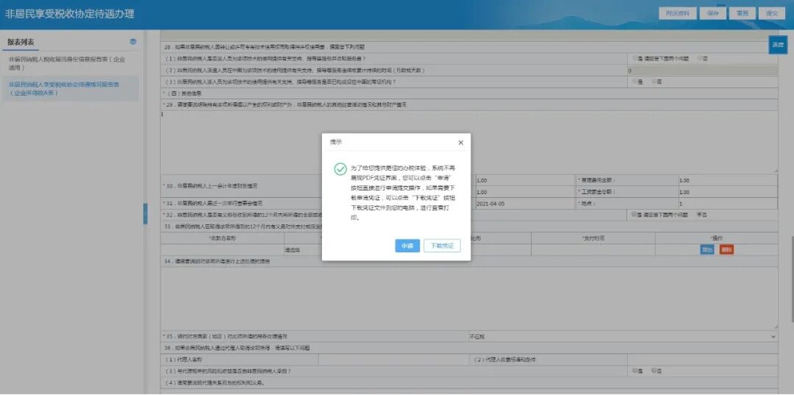Click the 地点 input field
794x395 pixels.
(728, 204)
